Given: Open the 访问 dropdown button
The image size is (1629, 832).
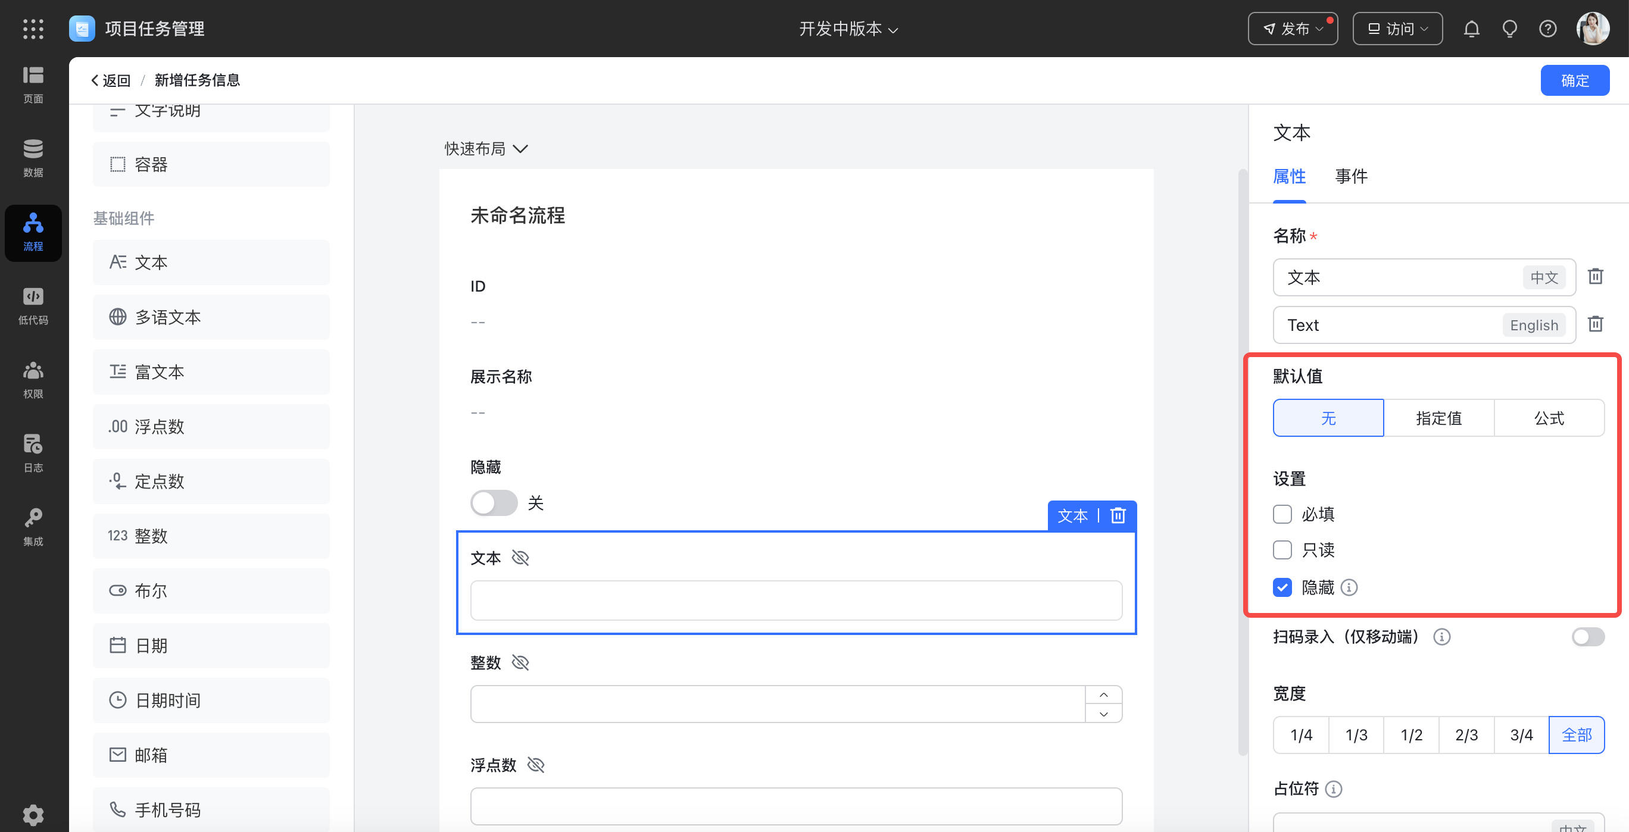Looking at the screenshot, I should 1397,29.
